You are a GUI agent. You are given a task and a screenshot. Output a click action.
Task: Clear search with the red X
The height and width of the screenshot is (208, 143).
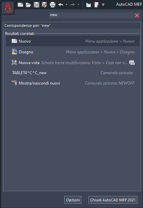coord(137,15)
